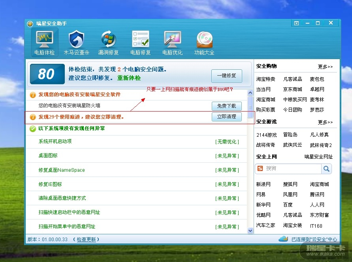Click the 检查更新 link

pyautogui.click(x=86, y=240)
